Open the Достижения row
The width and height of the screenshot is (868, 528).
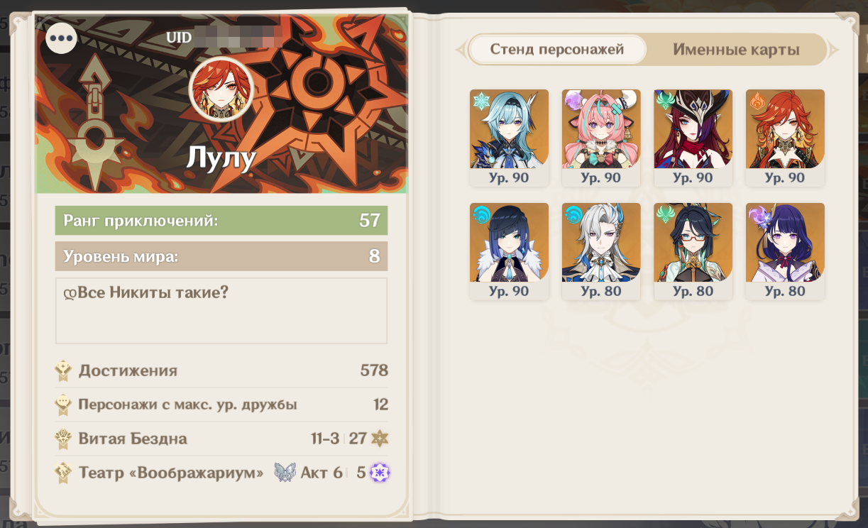(x=221, y=370)
